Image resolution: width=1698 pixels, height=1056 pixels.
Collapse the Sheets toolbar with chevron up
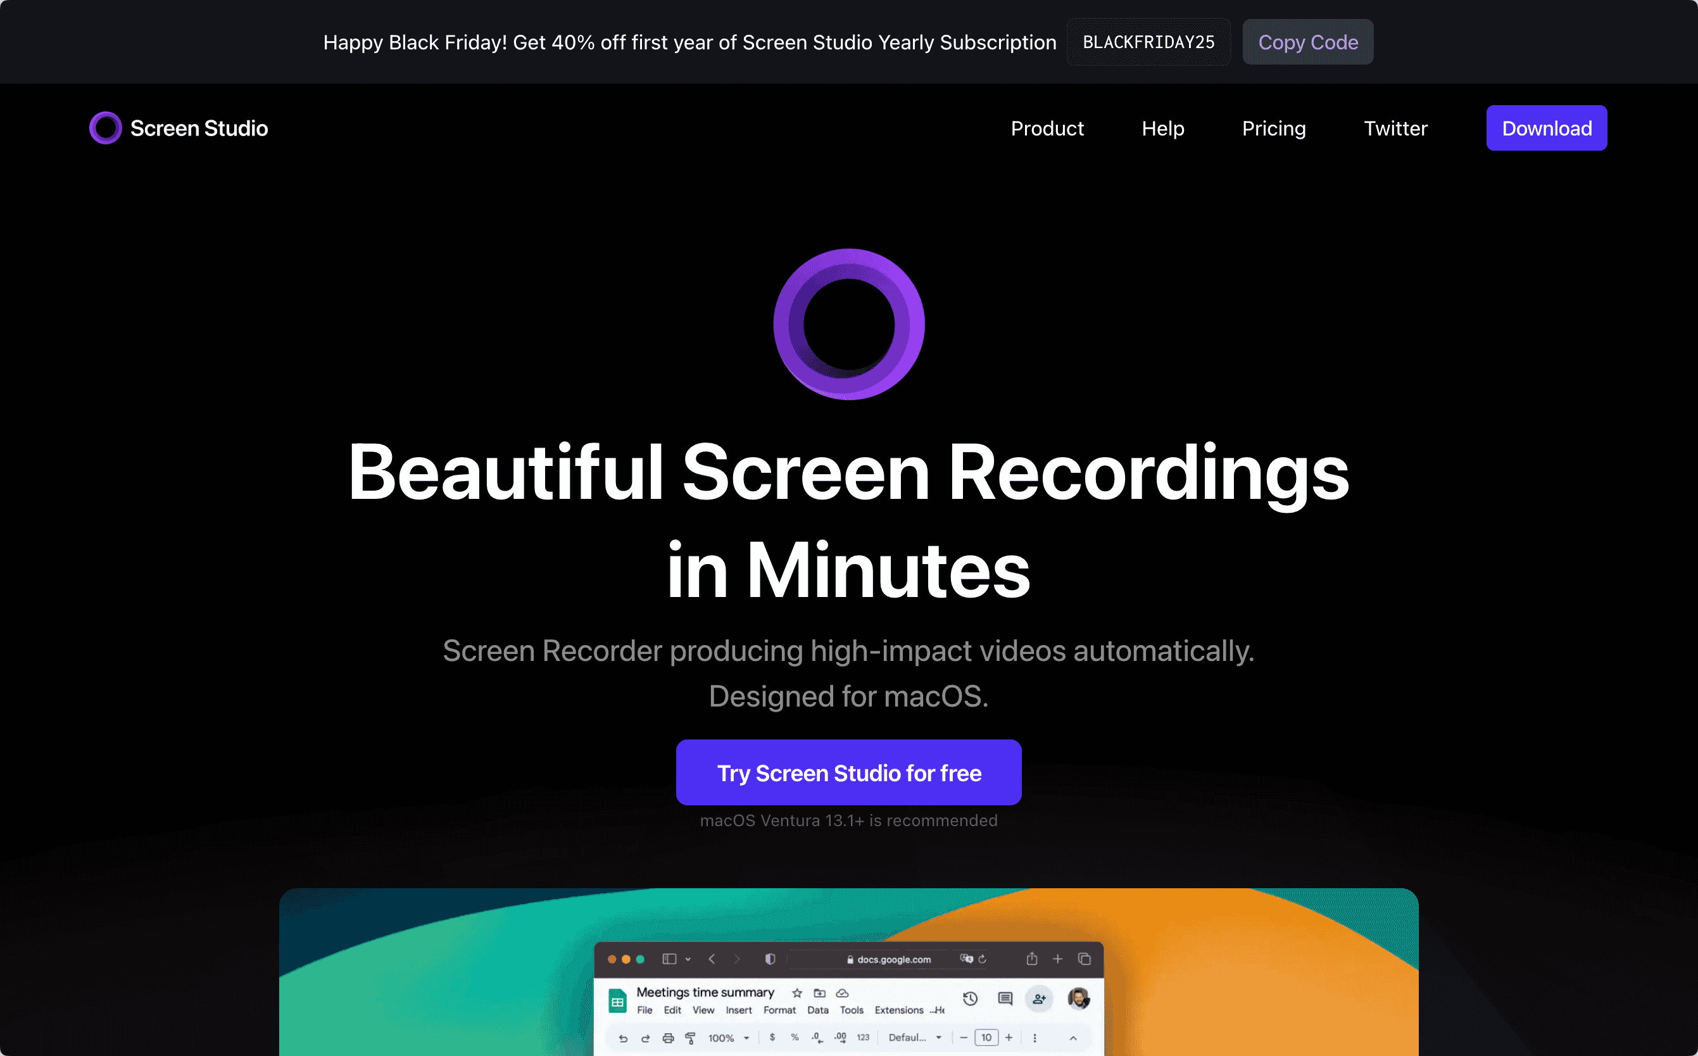pyautogui.click(x=1073, y=1038)
